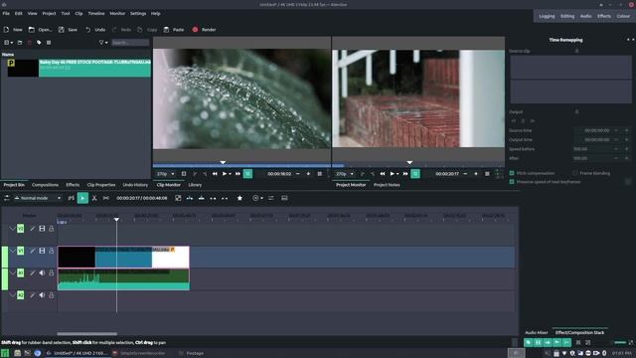Click the red Render button icon
This screenshot has width=636, height=358.
tap(195, 30)
